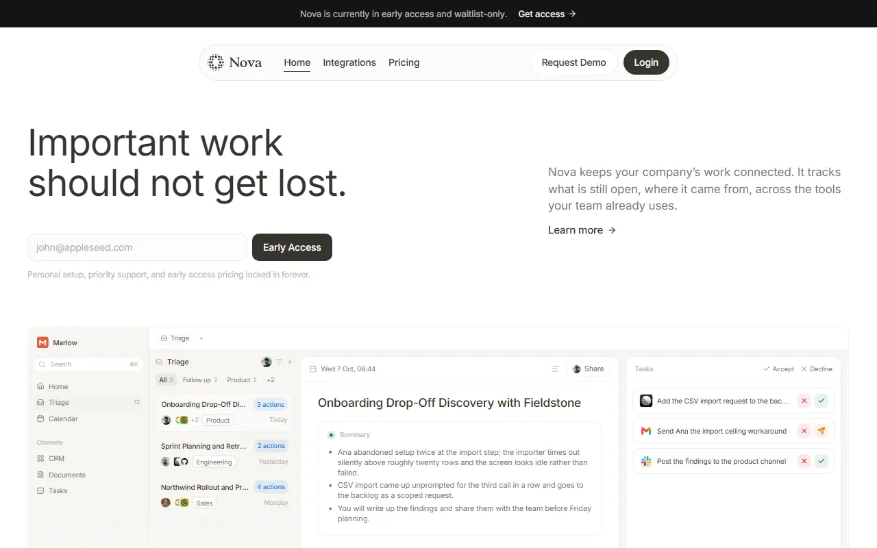Click the Login button
The width and height of the screenshot is (877, 548).
pyautogui.click(x=646, y=62)
